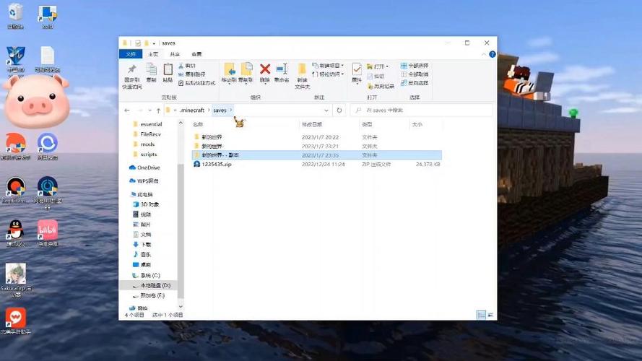Select the folder dated 2023/1/7 23:21
642x361 pixels.
[316, 146]
